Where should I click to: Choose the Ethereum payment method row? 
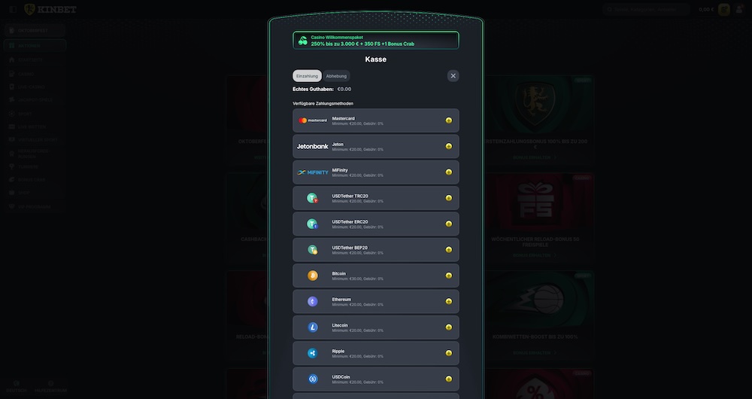[x=376, y=301]
